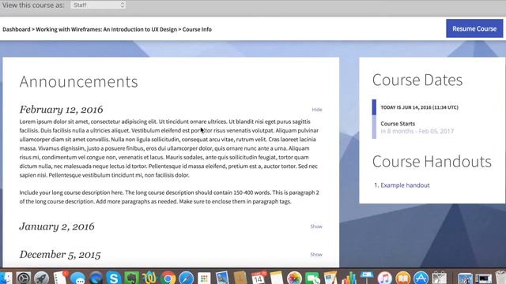This screenshot has width=506, height=284.
Task: Click the Lorem ipsum announcement paragraph
Action: (169, 148)
